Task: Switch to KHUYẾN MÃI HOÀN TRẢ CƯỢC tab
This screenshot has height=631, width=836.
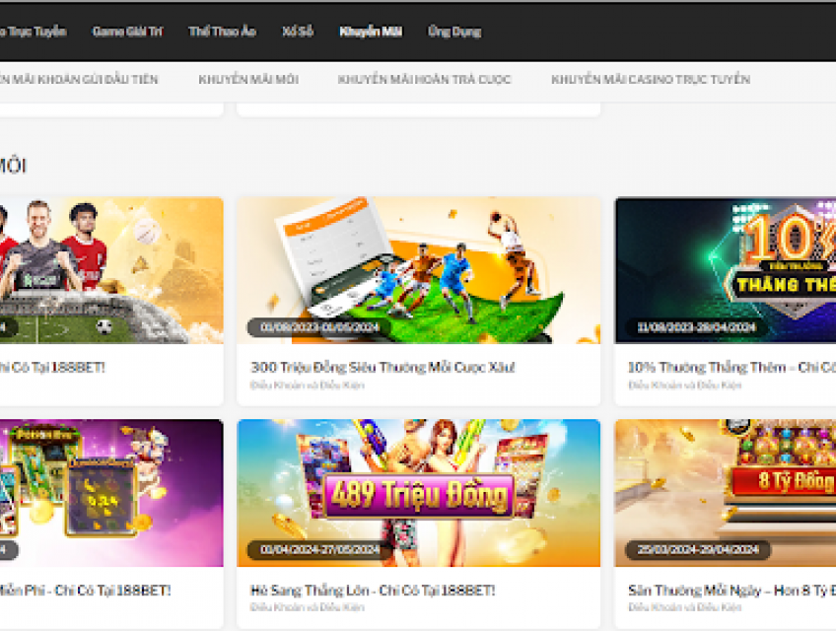Action: click(x=424, y=80)
